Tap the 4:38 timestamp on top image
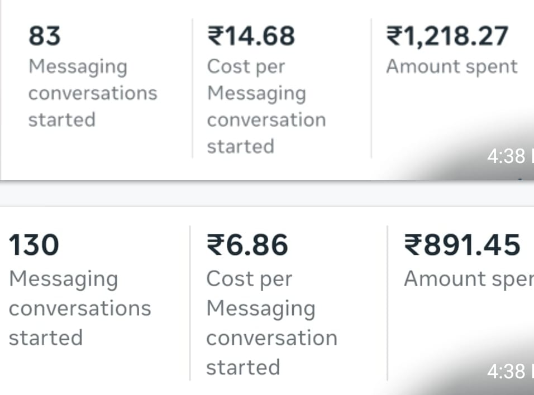This screenshot has width=534, height=395. [x=506, y=157]
